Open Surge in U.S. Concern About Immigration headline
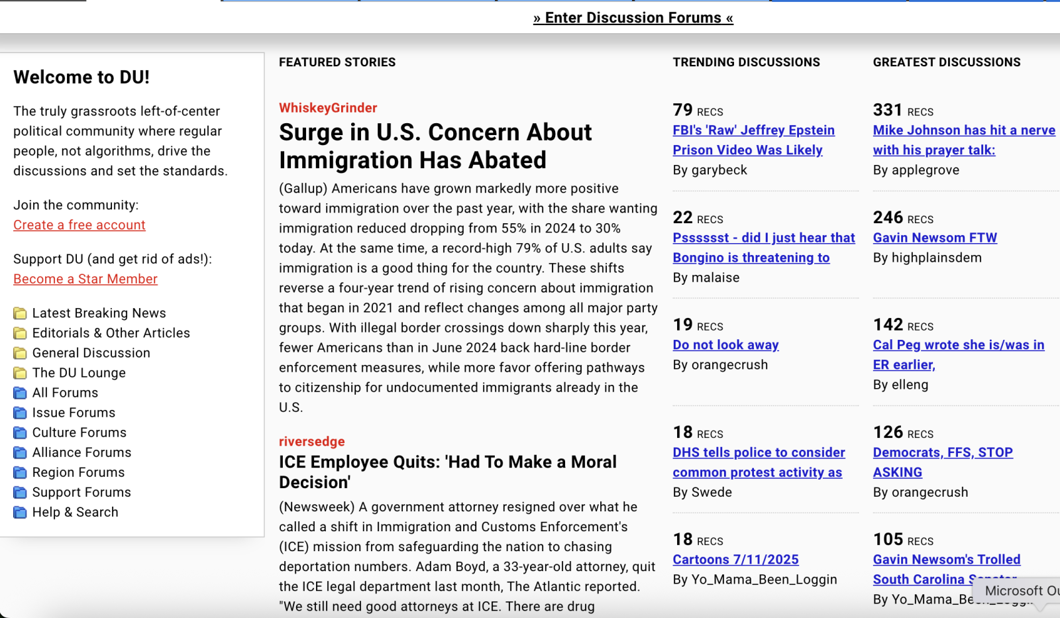The width and height of the screenshot is (1060, 618). coord(435,146)
